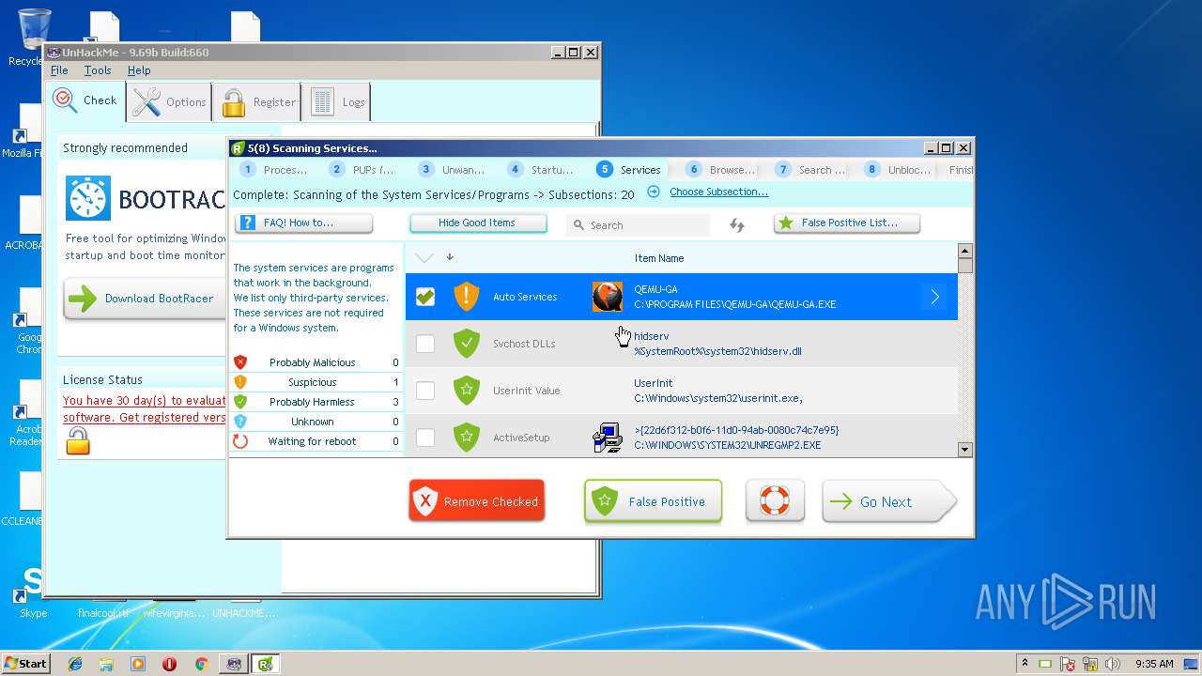Go to step 1 Processes tab
The height and width of the screenshot is (676, 1202).
tap(274, 170)
